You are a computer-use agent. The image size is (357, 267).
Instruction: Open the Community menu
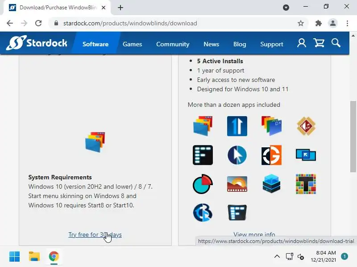(173, 44)
